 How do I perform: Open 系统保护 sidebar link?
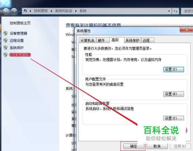pyautogui.click(x=17, y=48)
